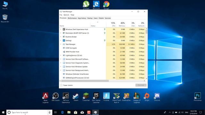Open the uTorrent desktop shortcut

tap(86, 5)
